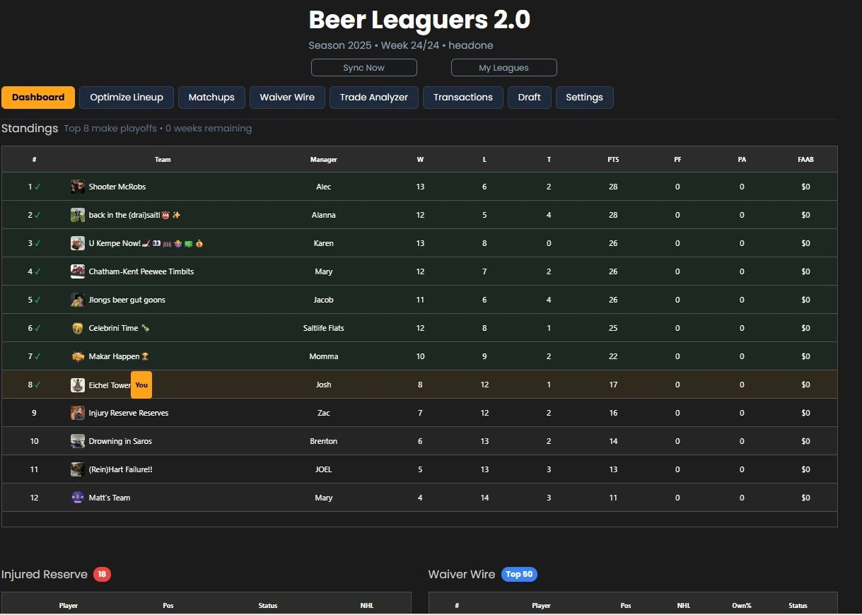Click the Jlongs beer gut goons avatar
862x615 pixels.
pyautogui.click(x=78, y=300)
